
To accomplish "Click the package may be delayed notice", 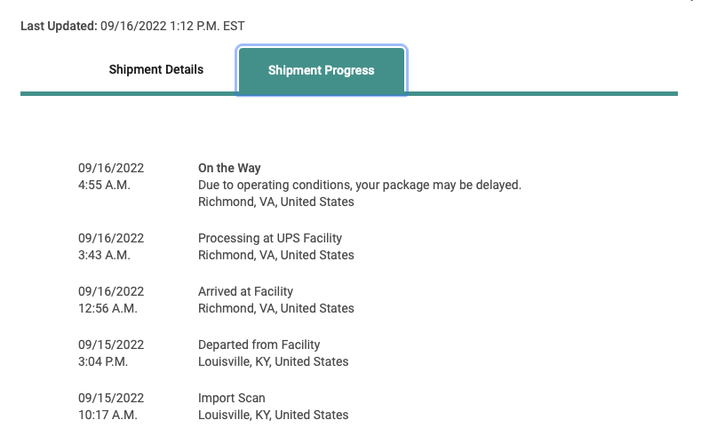I will point(359,185).
